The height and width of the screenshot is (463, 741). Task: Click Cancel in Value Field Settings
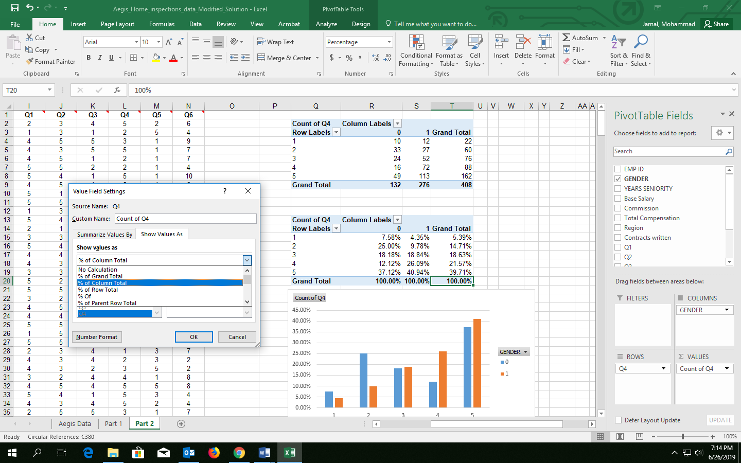click(237, 337)
